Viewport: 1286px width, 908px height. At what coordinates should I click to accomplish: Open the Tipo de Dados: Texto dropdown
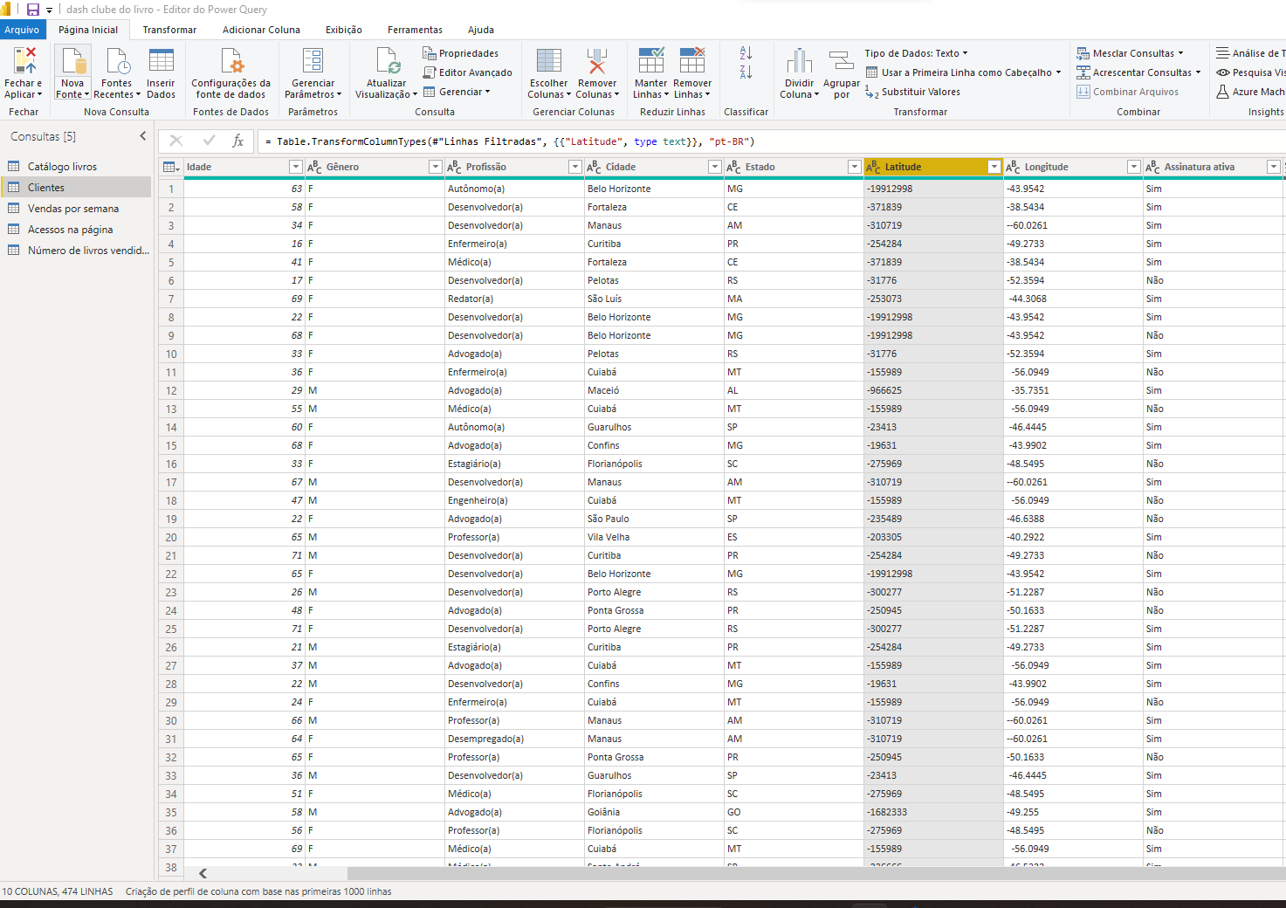coord(917,53)
